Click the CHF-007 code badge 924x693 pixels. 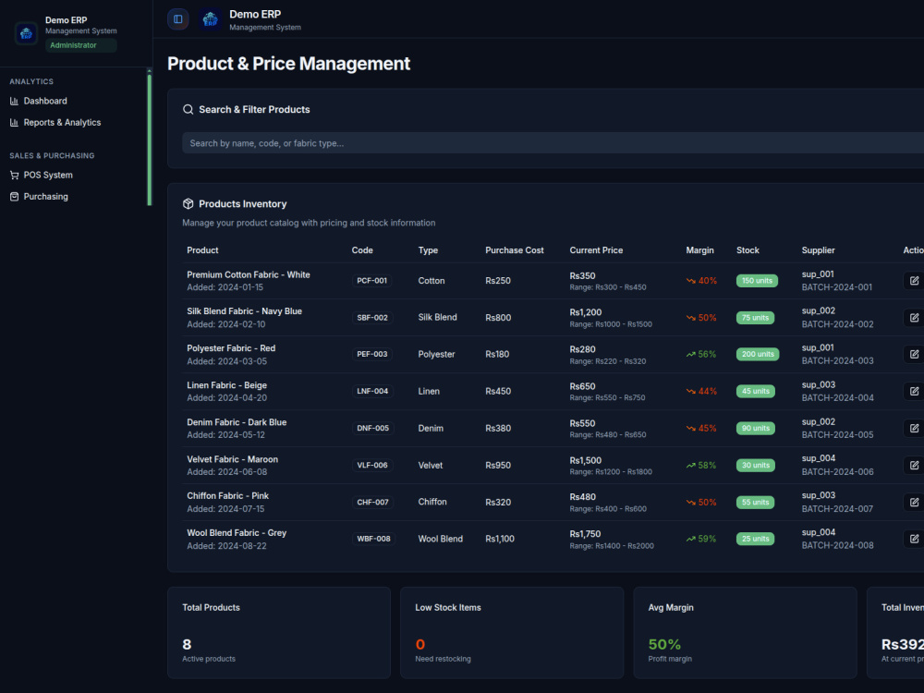tap(373, 502)
